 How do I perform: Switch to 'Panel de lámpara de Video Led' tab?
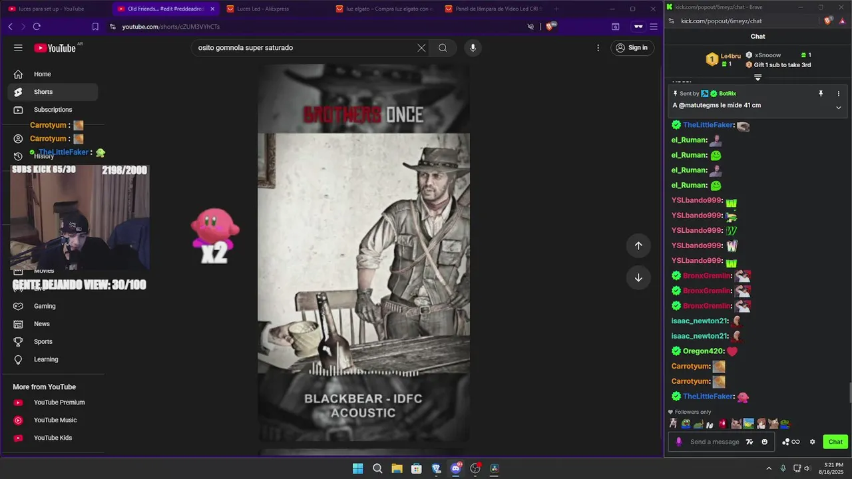pos(494,9)
